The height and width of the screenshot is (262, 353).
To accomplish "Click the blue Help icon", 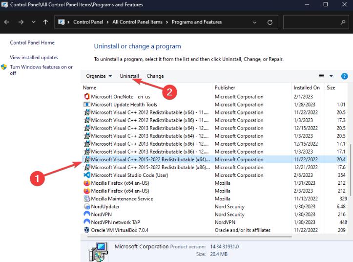I will coord(344,76).
